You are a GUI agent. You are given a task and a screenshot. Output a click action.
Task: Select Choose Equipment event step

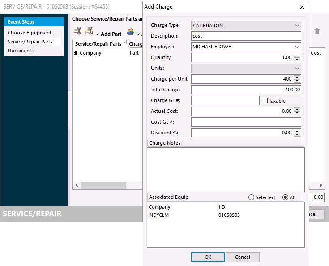pyautogui.click(x=30, y=33)
